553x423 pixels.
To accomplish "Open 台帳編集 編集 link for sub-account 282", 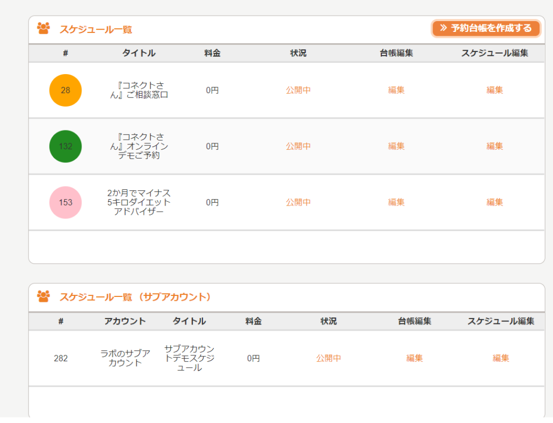I will click(414, 358).
